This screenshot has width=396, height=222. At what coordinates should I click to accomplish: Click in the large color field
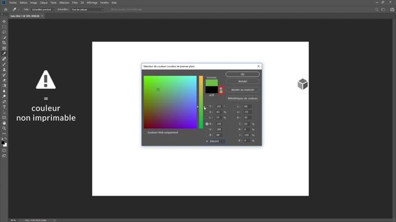(x=170, y=102)
